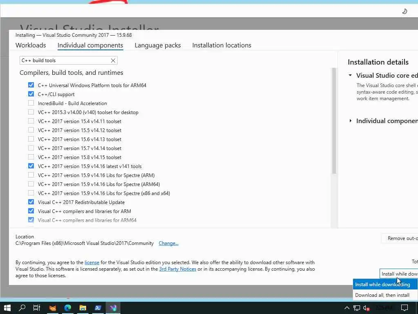Screen dimensions: 418x314
Task: Click the Remove out-of-support button
Action: [x=399, y=238]
